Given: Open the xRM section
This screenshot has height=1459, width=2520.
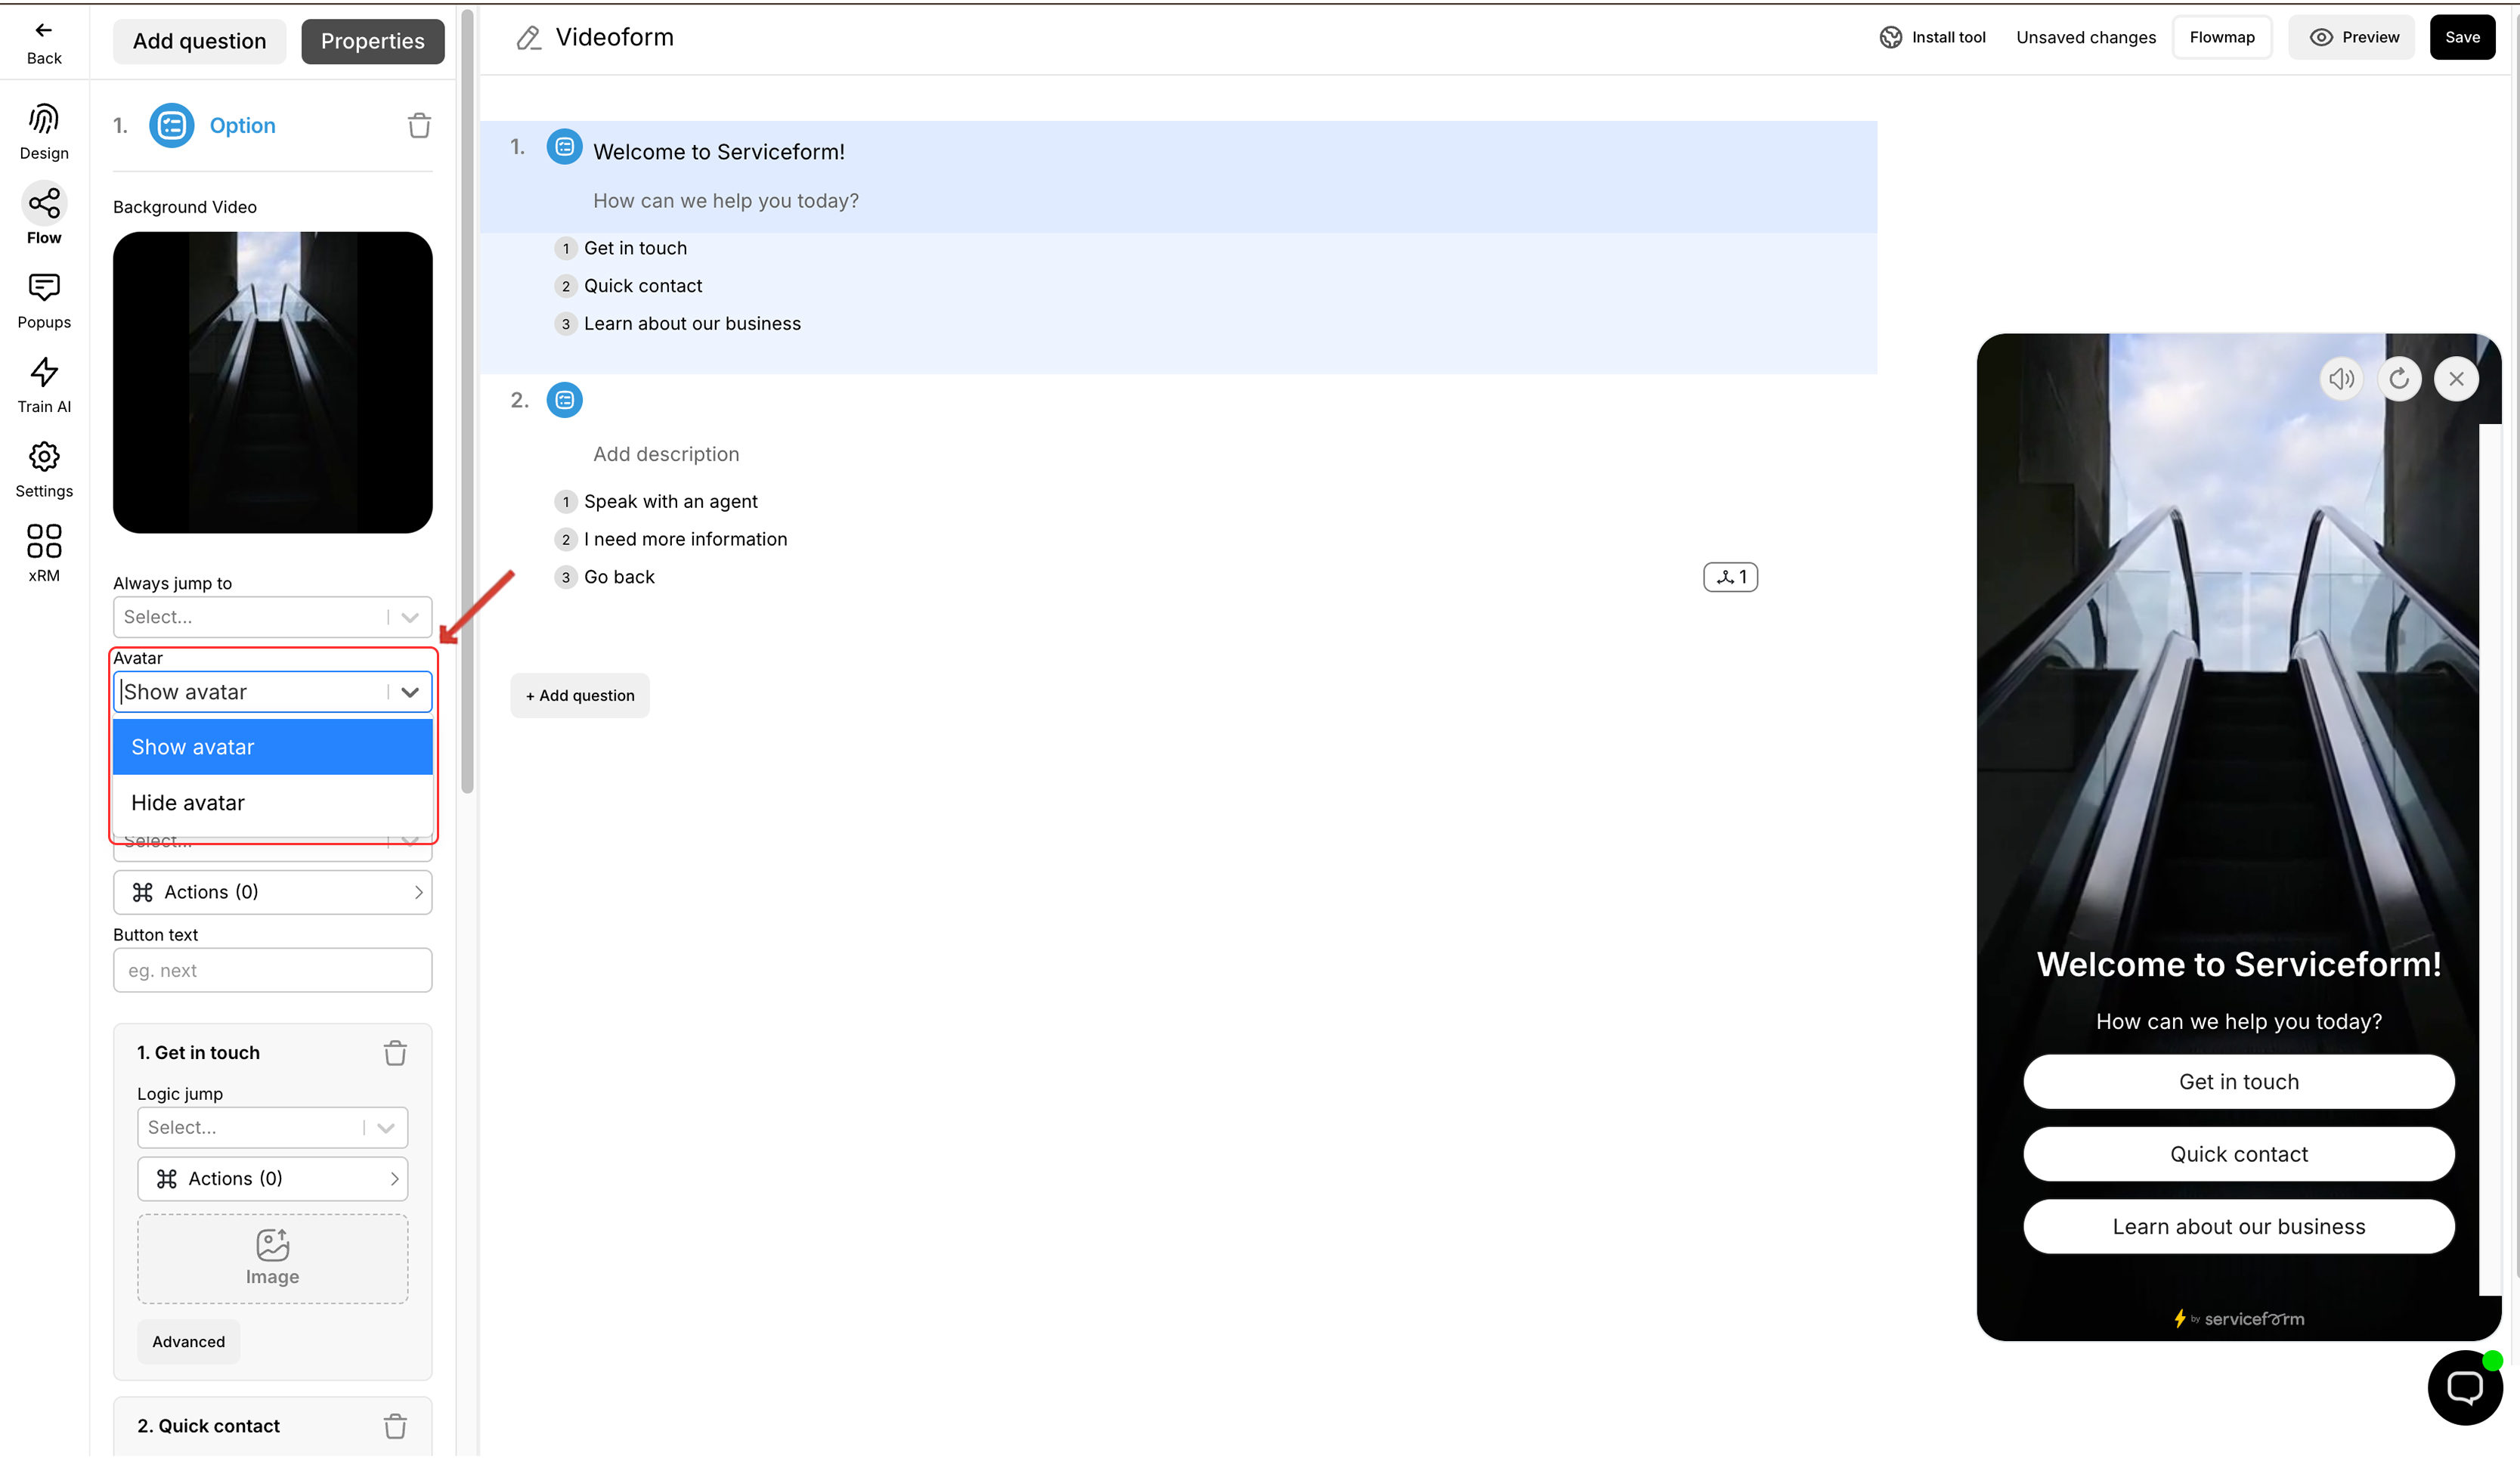Looking at the screenshot, I should (44, 553).
